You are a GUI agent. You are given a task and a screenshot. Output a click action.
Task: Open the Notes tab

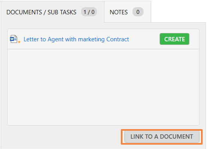click(x=128, y=12)
